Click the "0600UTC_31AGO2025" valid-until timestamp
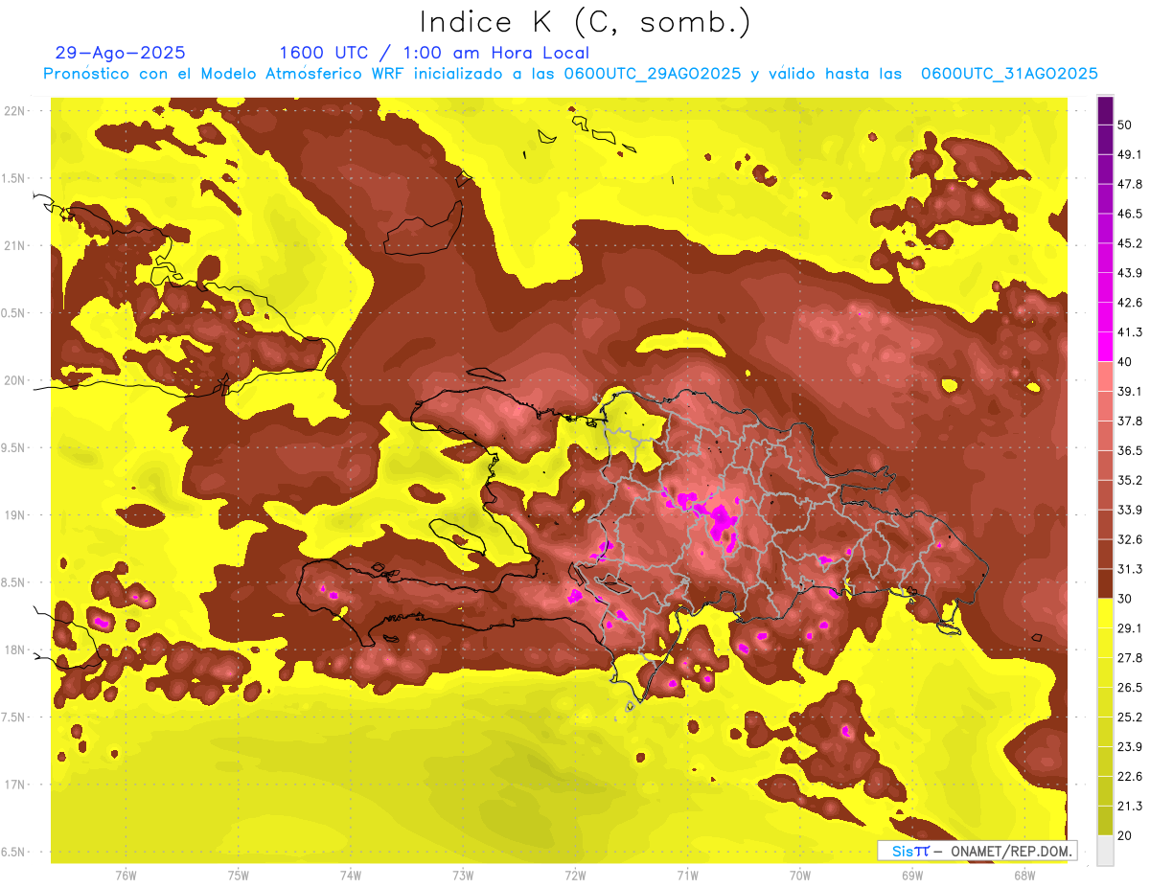1150x888 pixels. click(1009, 74)
